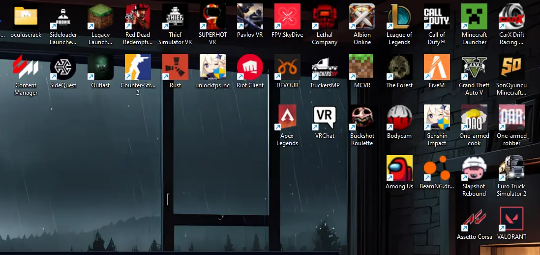
Task: Click the Rust game icon
Action: pyautogui.click(x=175, y=67)
